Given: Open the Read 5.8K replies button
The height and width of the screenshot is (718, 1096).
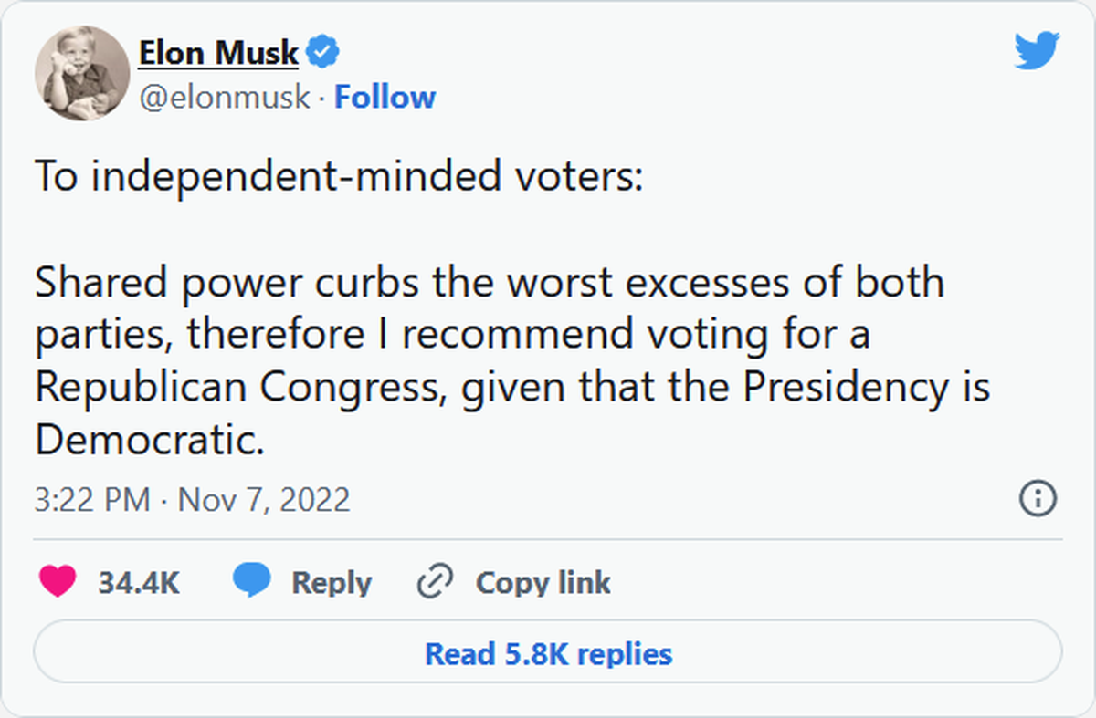Looking at the screenshot, I should coord(548,653).
